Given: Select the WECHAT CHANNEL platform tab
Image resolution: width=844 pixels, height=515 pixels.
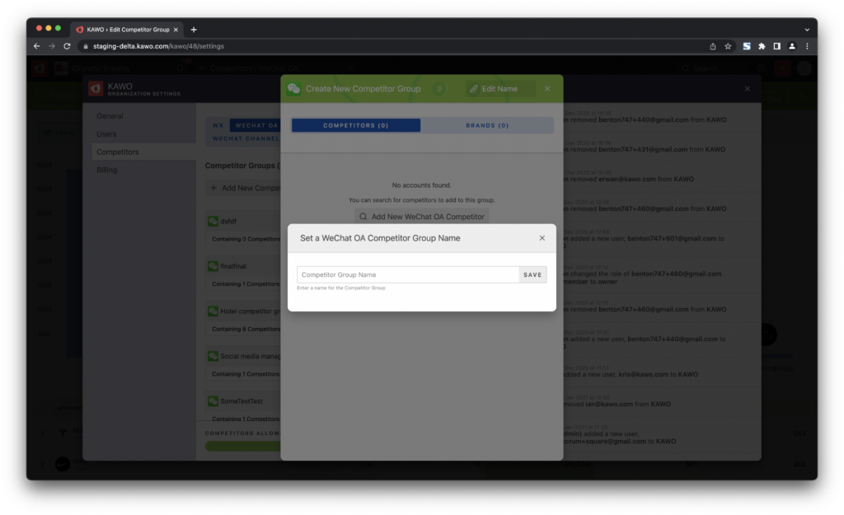Looking at the screenshot, I should (x=246, y=138).
